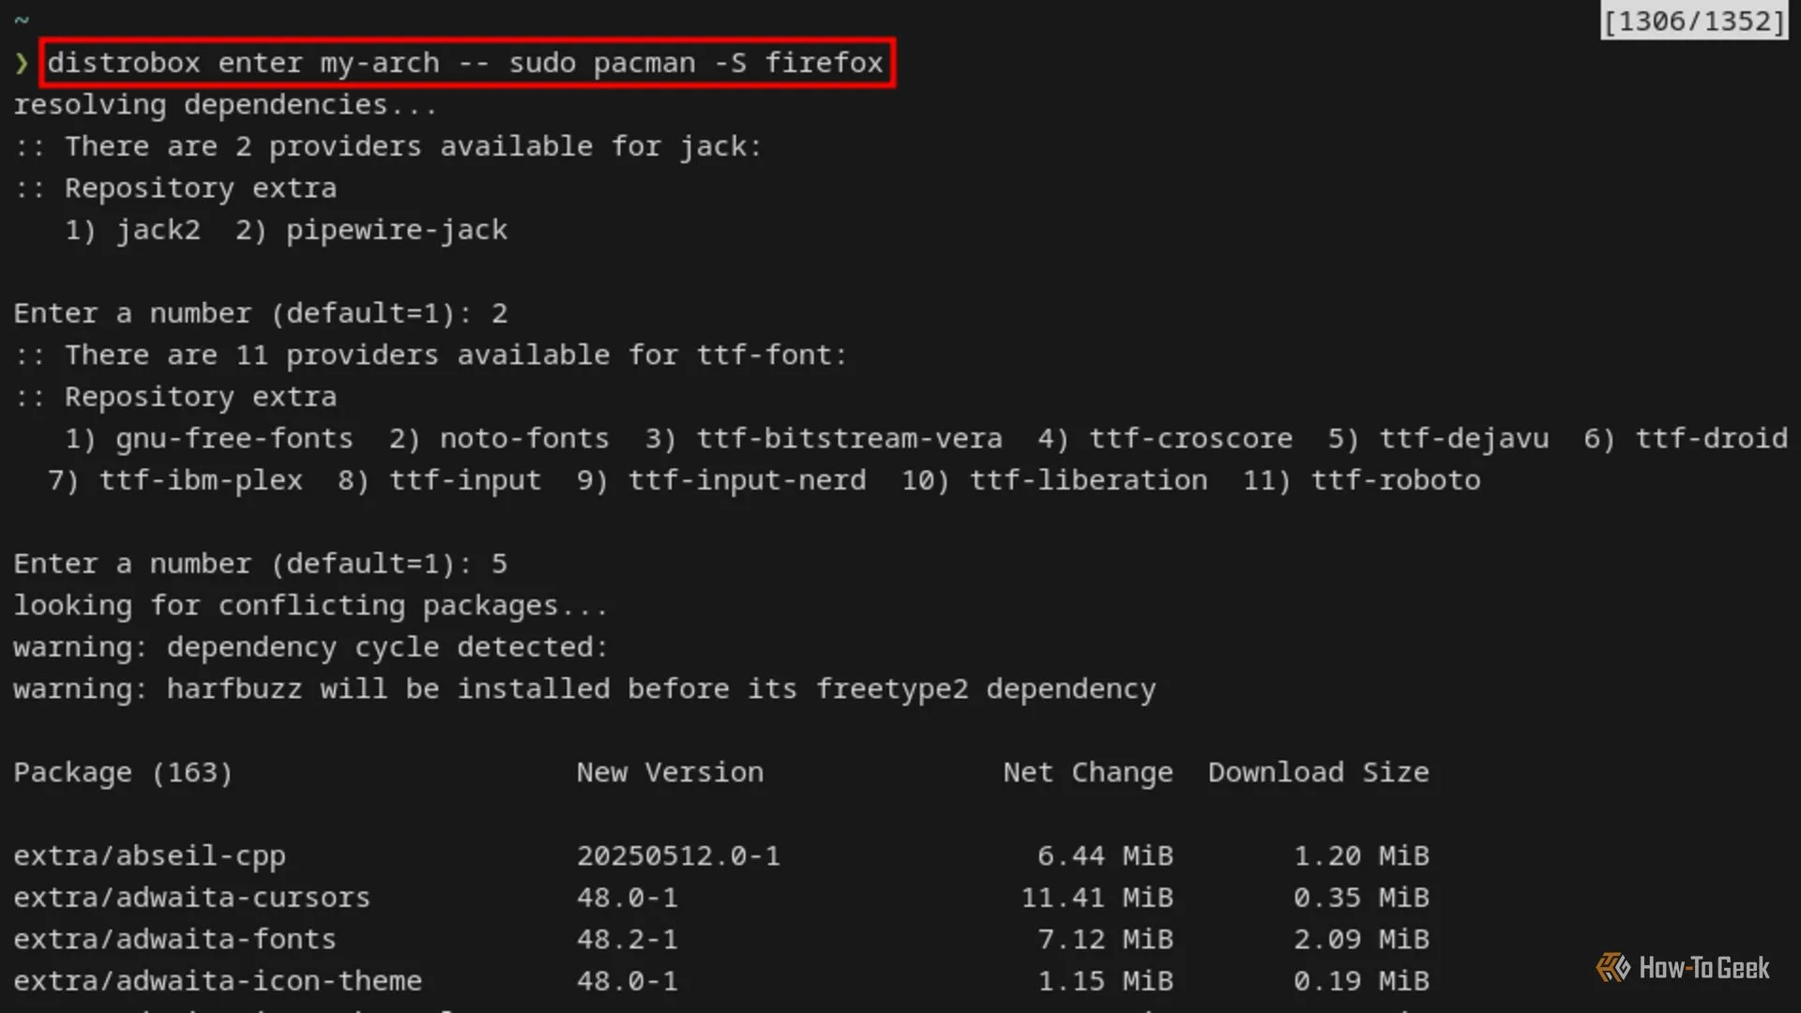1801x1013 pixels.
Task: Click the How-To Geek logo icon
Action: coord(1612,967)
